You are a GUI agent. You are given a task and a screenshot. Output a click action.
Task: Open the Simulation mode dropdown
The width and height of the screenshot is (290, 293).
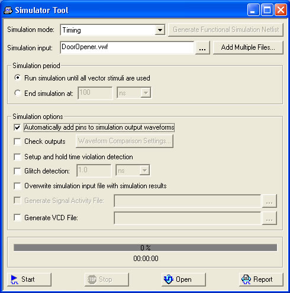[x=160, y=30]
